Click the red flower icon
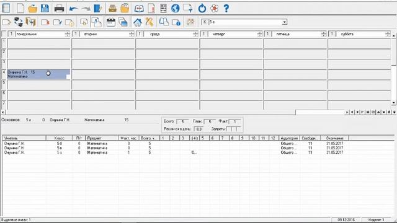 [214, 8]
